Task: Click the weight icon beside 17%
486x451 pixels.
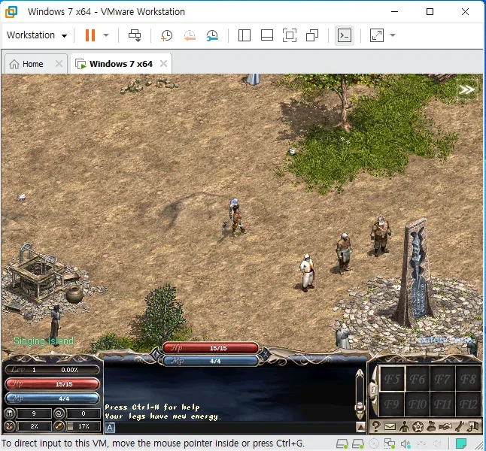Action: 59,426
